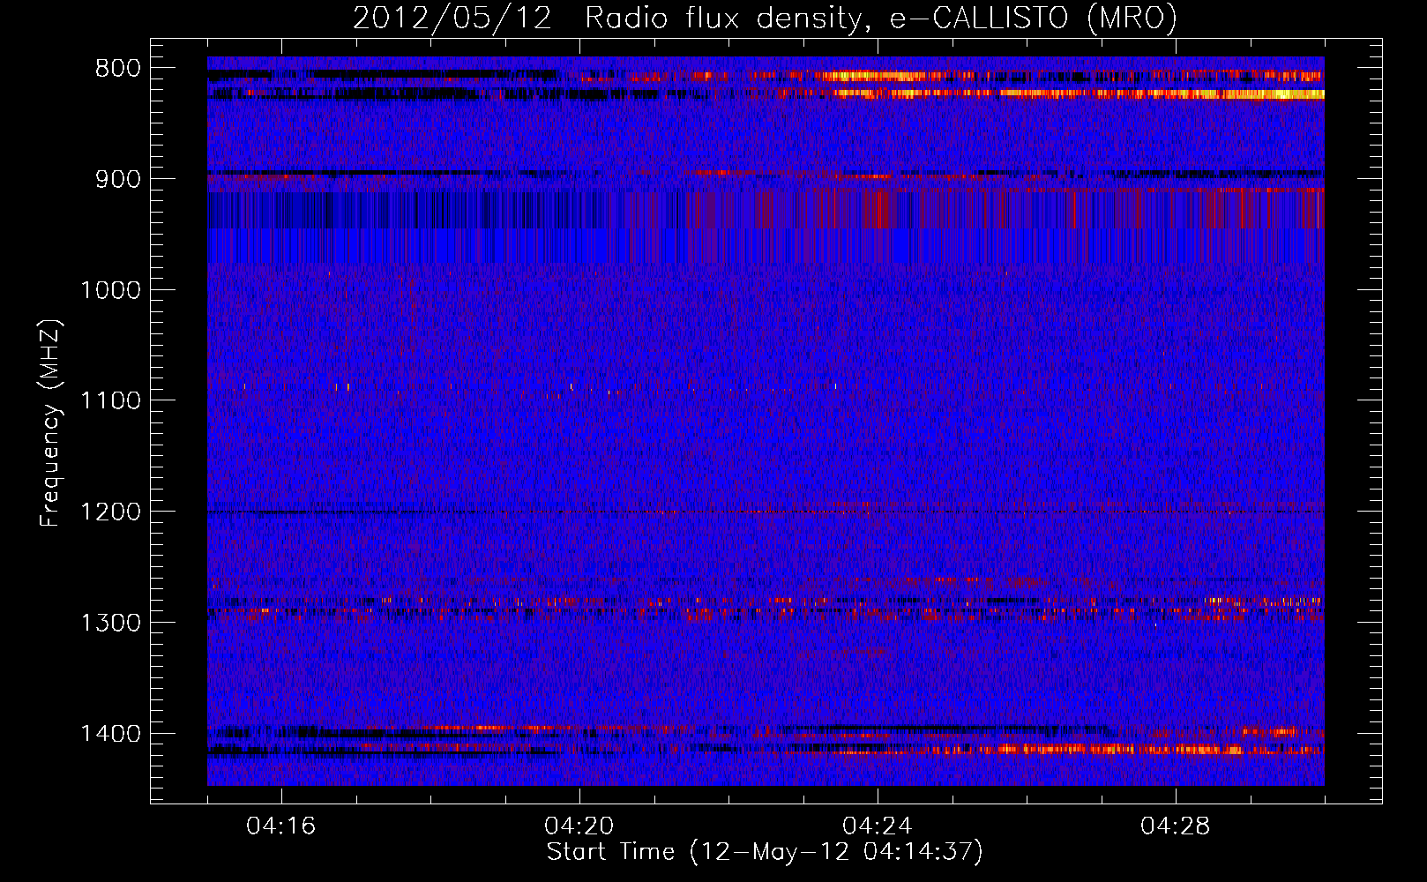
Task: Select the 900 frequency axis label
Action: (x=118, y=179)
